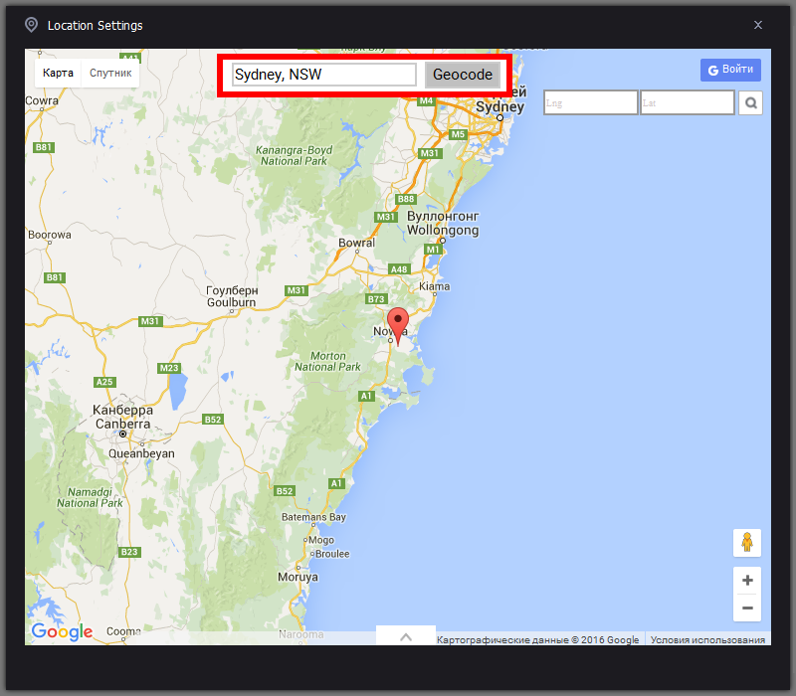The image size is (796, 696).
Task: Click the Location Settings pin icon
Action: point(32,25)
